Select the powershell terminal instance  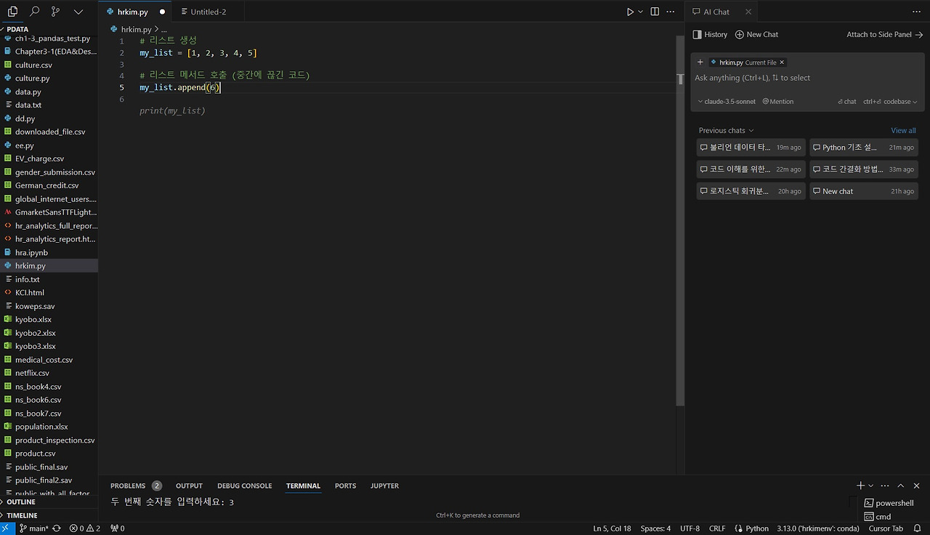889,503
